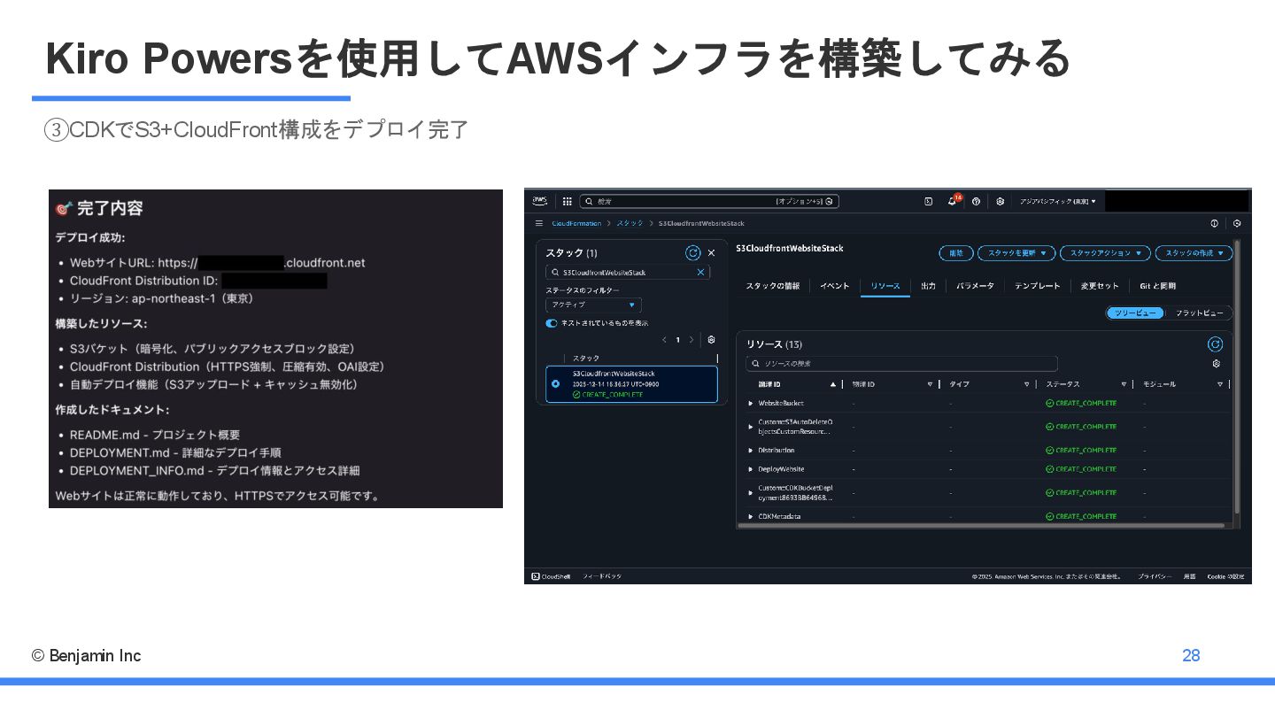This screenshot has width=1275, height=718.
Task: Clear the S3CloudfrontWebsiteStack search filter
Action: (700, 272)
